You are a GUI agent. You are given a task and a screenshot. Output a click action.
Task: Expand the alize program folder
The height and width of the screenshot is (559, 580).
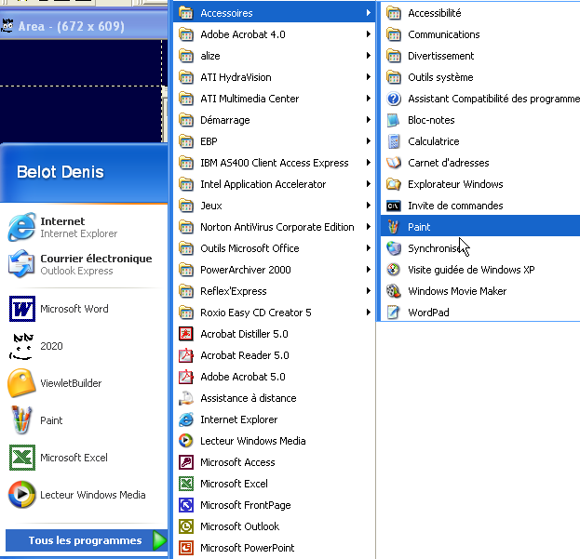pos(275,56)
